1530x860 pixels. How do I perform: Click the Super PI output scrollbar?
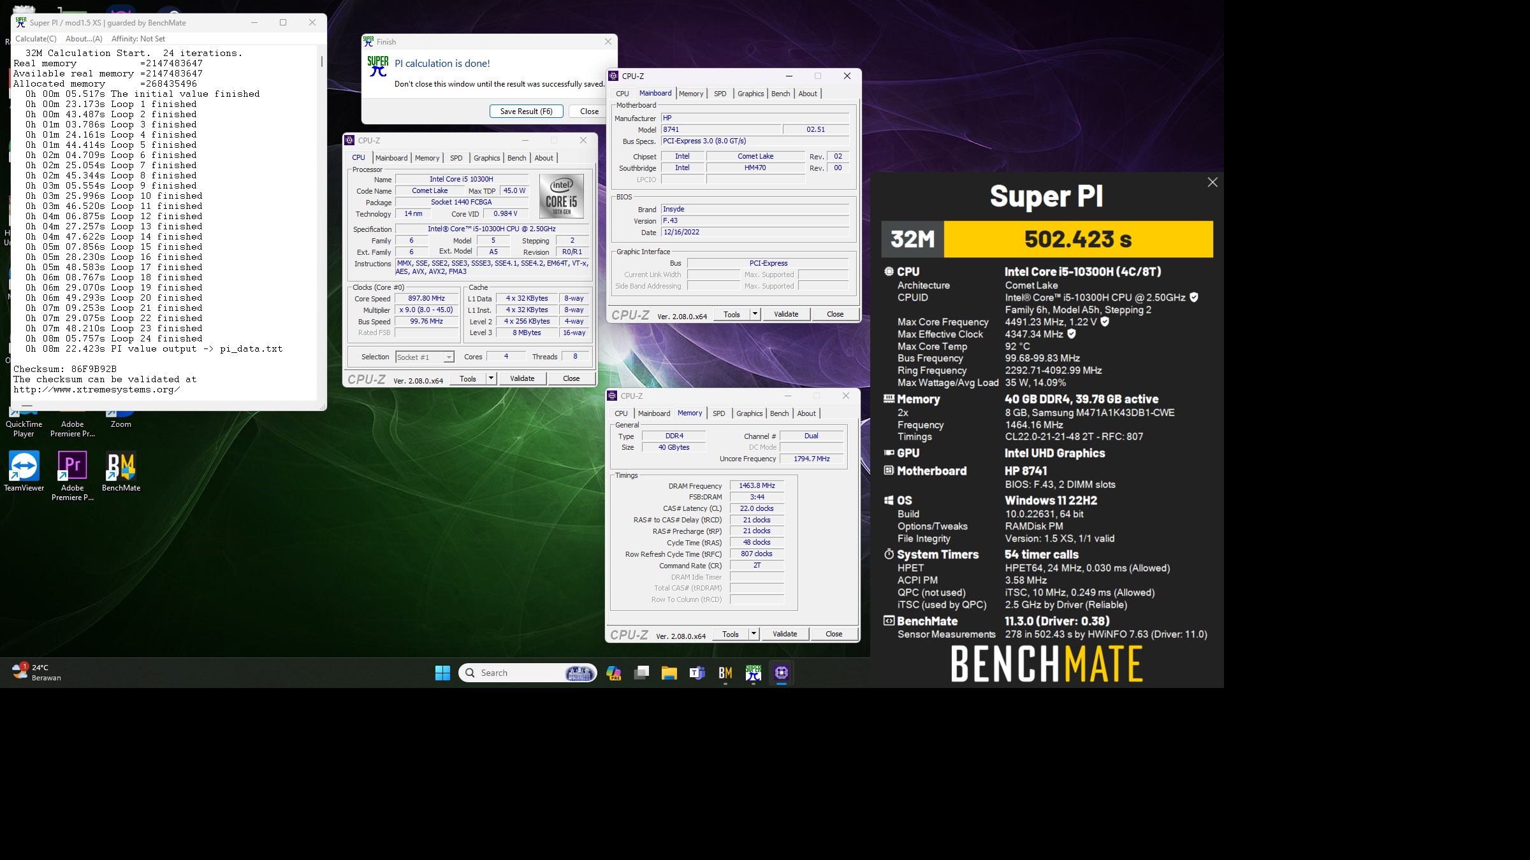[x=321, y=62]
